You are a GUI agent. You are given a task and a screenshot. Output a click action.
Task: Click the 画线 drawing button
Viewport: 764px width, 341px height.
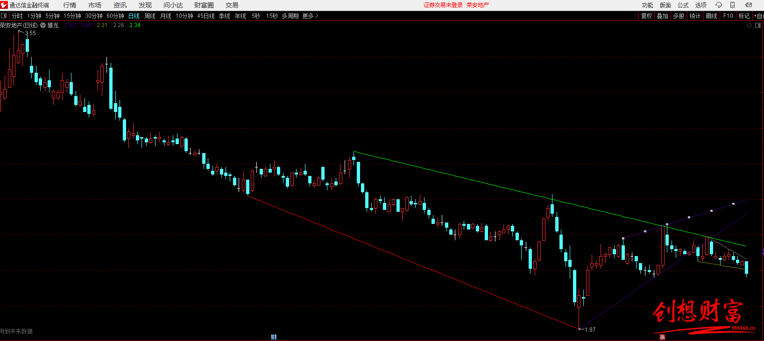click(x=711, y=16)
